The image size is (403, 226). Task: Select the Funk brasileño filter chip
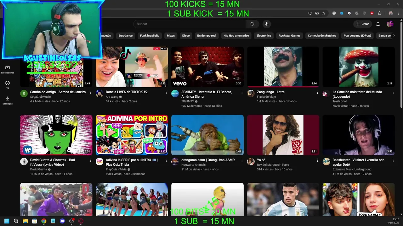coord(150,36)
